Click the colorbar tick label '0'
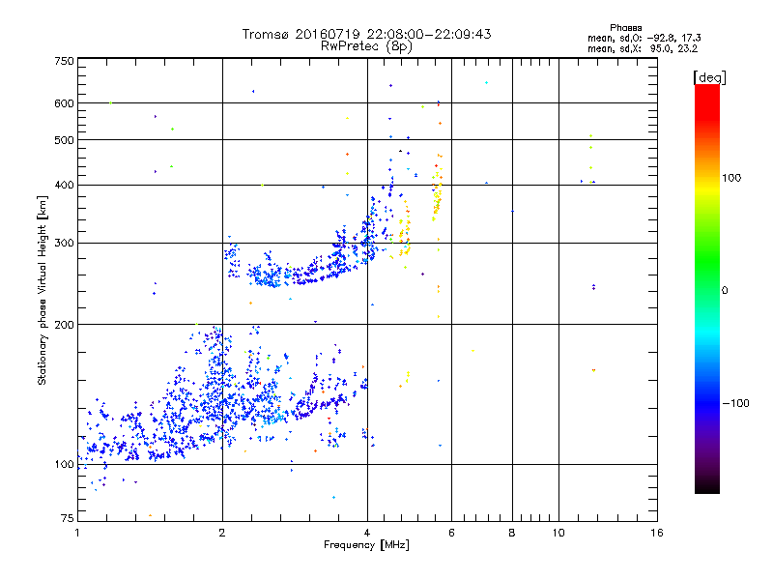The height and width of the screenshot is (580, 773). [725, 291]
